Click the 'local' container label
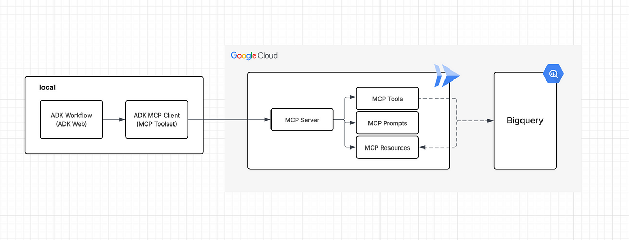The height and width of the screenshot is (240, 629). (48, 87)
